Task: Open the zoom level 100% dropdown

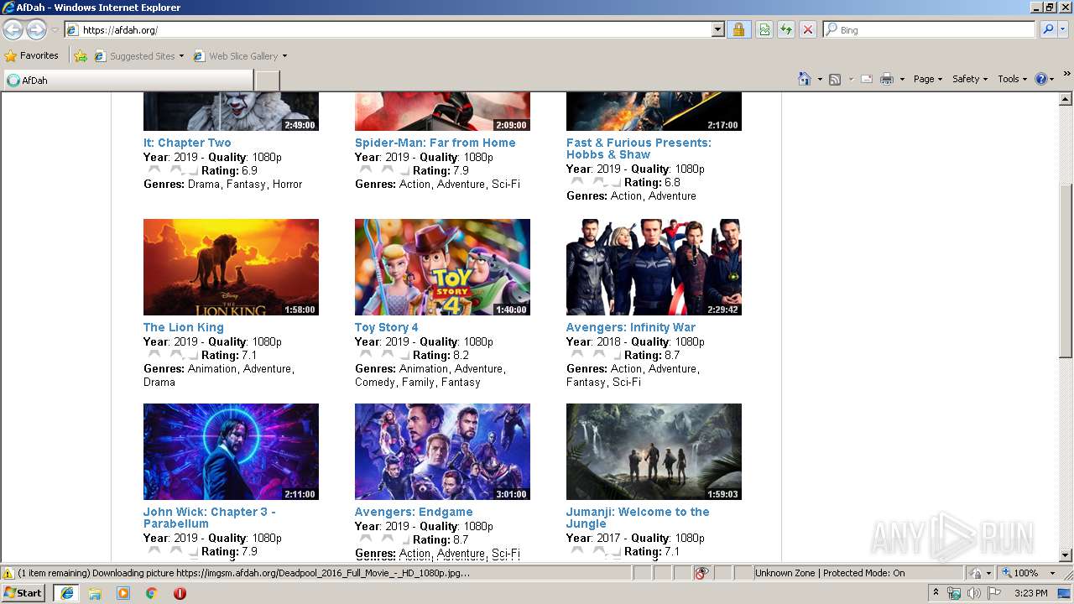Action: (x=1052, y=573)
